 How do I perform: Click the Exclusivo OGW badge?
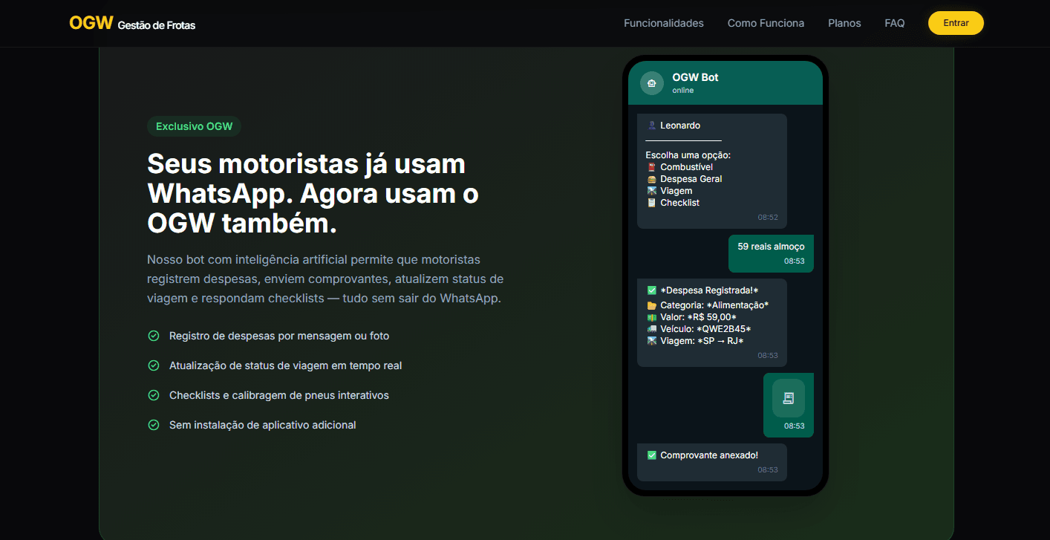194,126
